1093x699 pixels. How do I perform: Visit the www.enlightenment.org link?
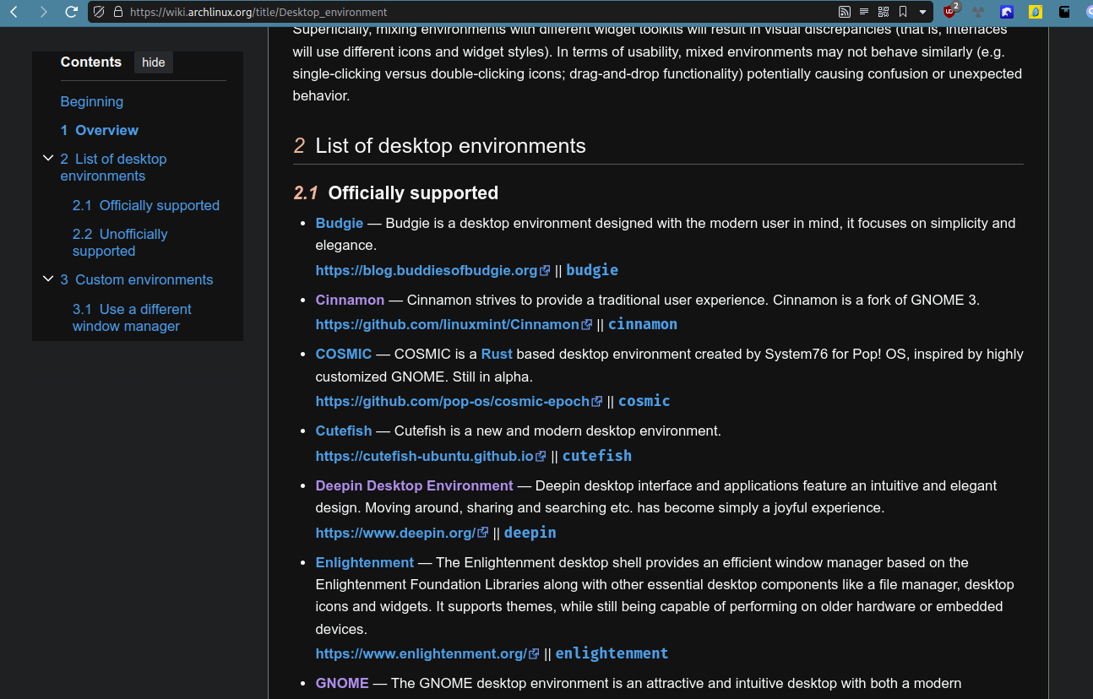(x=421, y=653)
